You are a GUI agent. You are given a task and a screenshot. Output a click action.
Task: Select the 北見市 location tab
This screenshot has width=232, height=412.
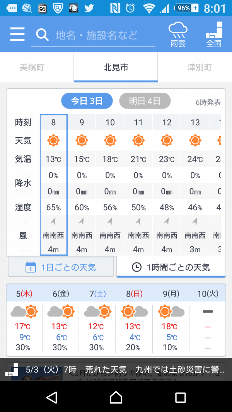click(116, 68)
